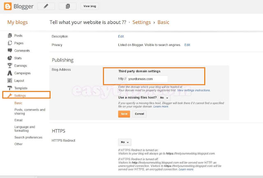Viewport: 263px width, 178px height.
Task: Open Search preferences settings
Action: pos(28,137)
